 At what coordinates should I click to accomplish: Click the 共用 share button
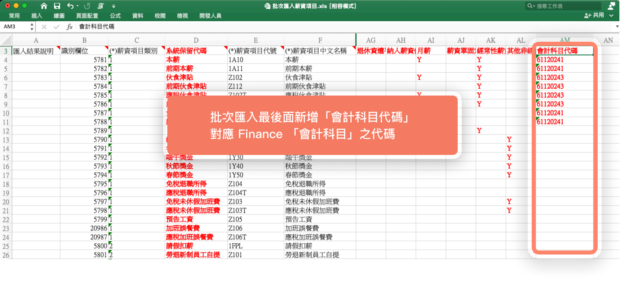tap(594, 15)
